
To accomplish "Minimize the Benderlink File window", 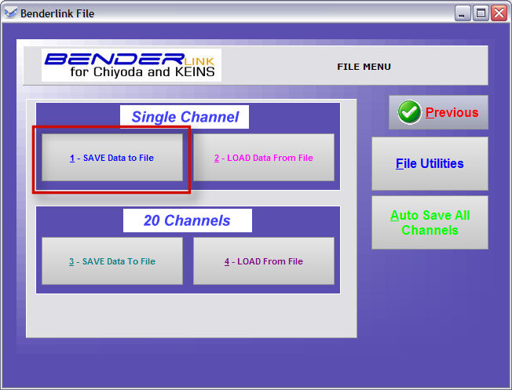I will [463, 13].
